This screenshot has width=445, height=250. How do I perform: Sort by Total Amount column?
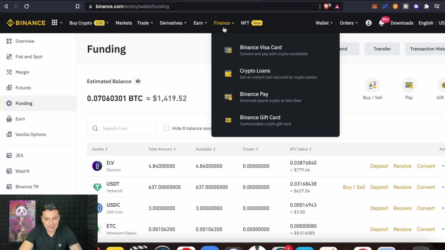pos(162,149)
